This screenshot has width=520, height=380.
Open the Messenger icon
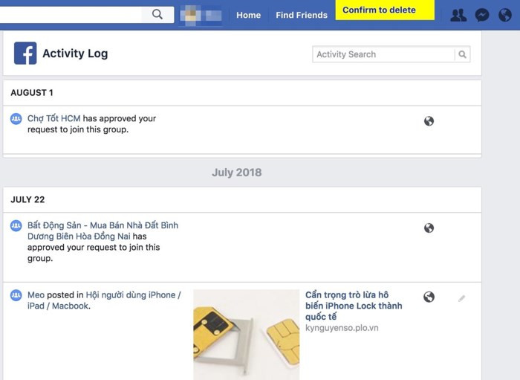482,16
